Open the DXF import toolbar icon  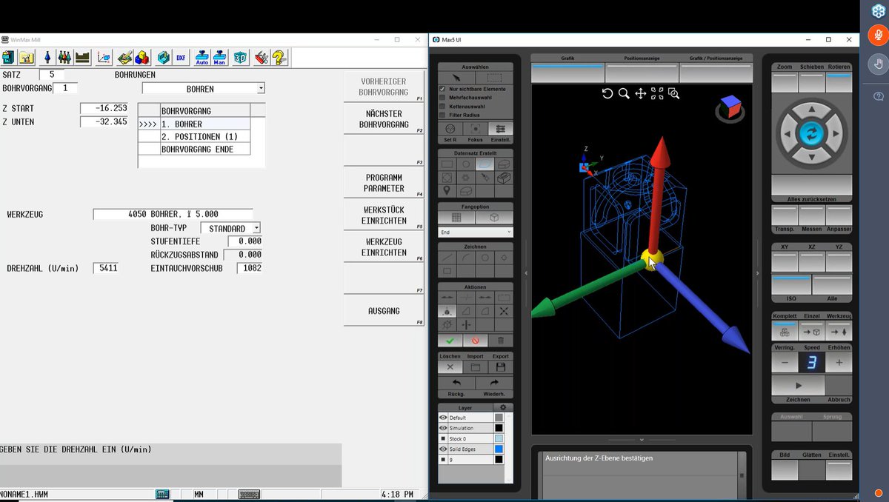point(182,58)
